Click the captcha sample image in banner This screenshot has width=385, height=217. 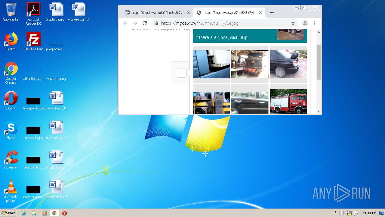click(x=291, y=35)
